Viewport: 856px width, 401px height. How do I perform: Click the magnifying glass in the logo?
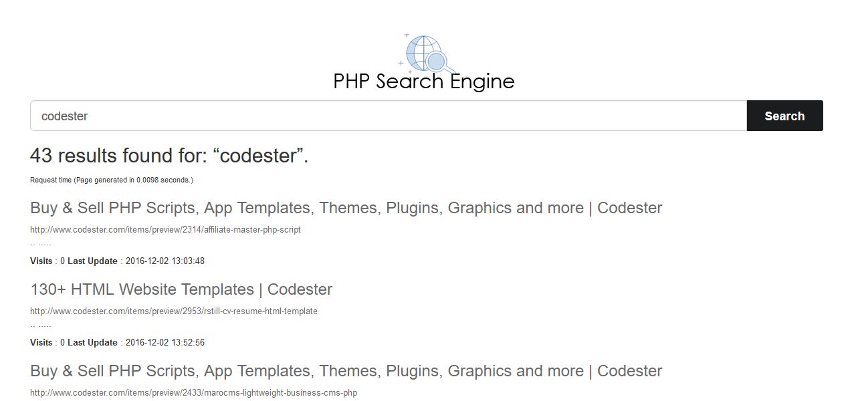click(x=439, y=63)
